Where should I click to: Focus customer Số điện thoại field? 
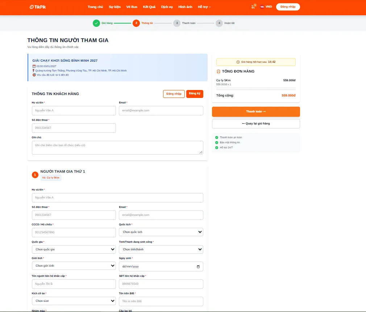(74, 128)
